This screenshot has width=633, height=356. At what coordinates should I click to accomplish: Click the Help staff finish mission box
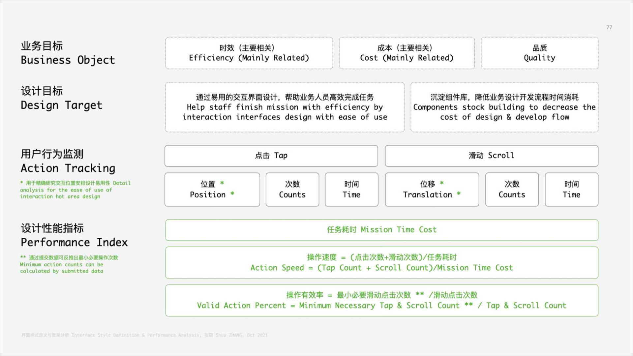[285, 107]
